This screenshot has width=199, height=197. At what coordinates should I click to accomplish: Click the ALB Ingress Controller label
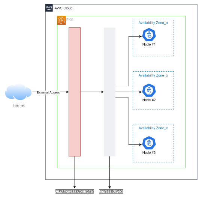point(75,191)
